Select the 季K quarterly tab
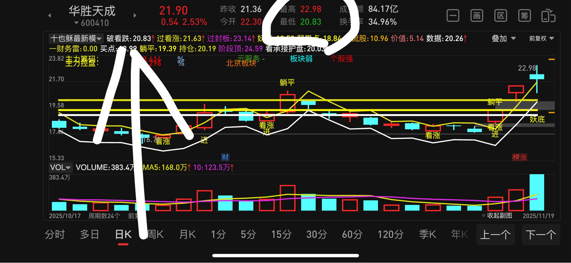Screen dimensions: 571x263 pos(427,235)
